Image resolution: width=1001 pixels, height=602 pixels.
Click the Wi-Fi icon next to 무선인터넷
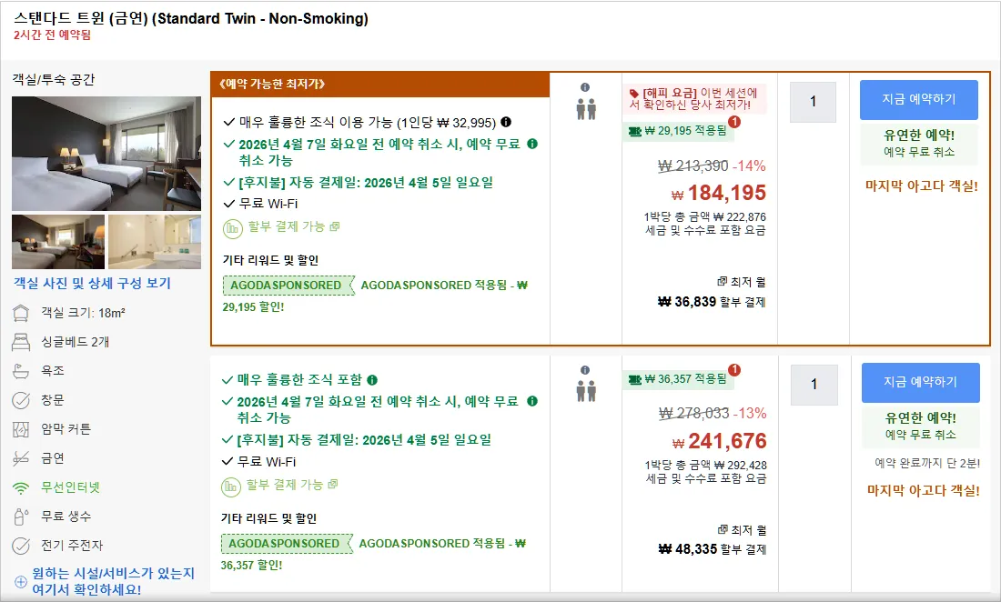[x=21, y=487]
